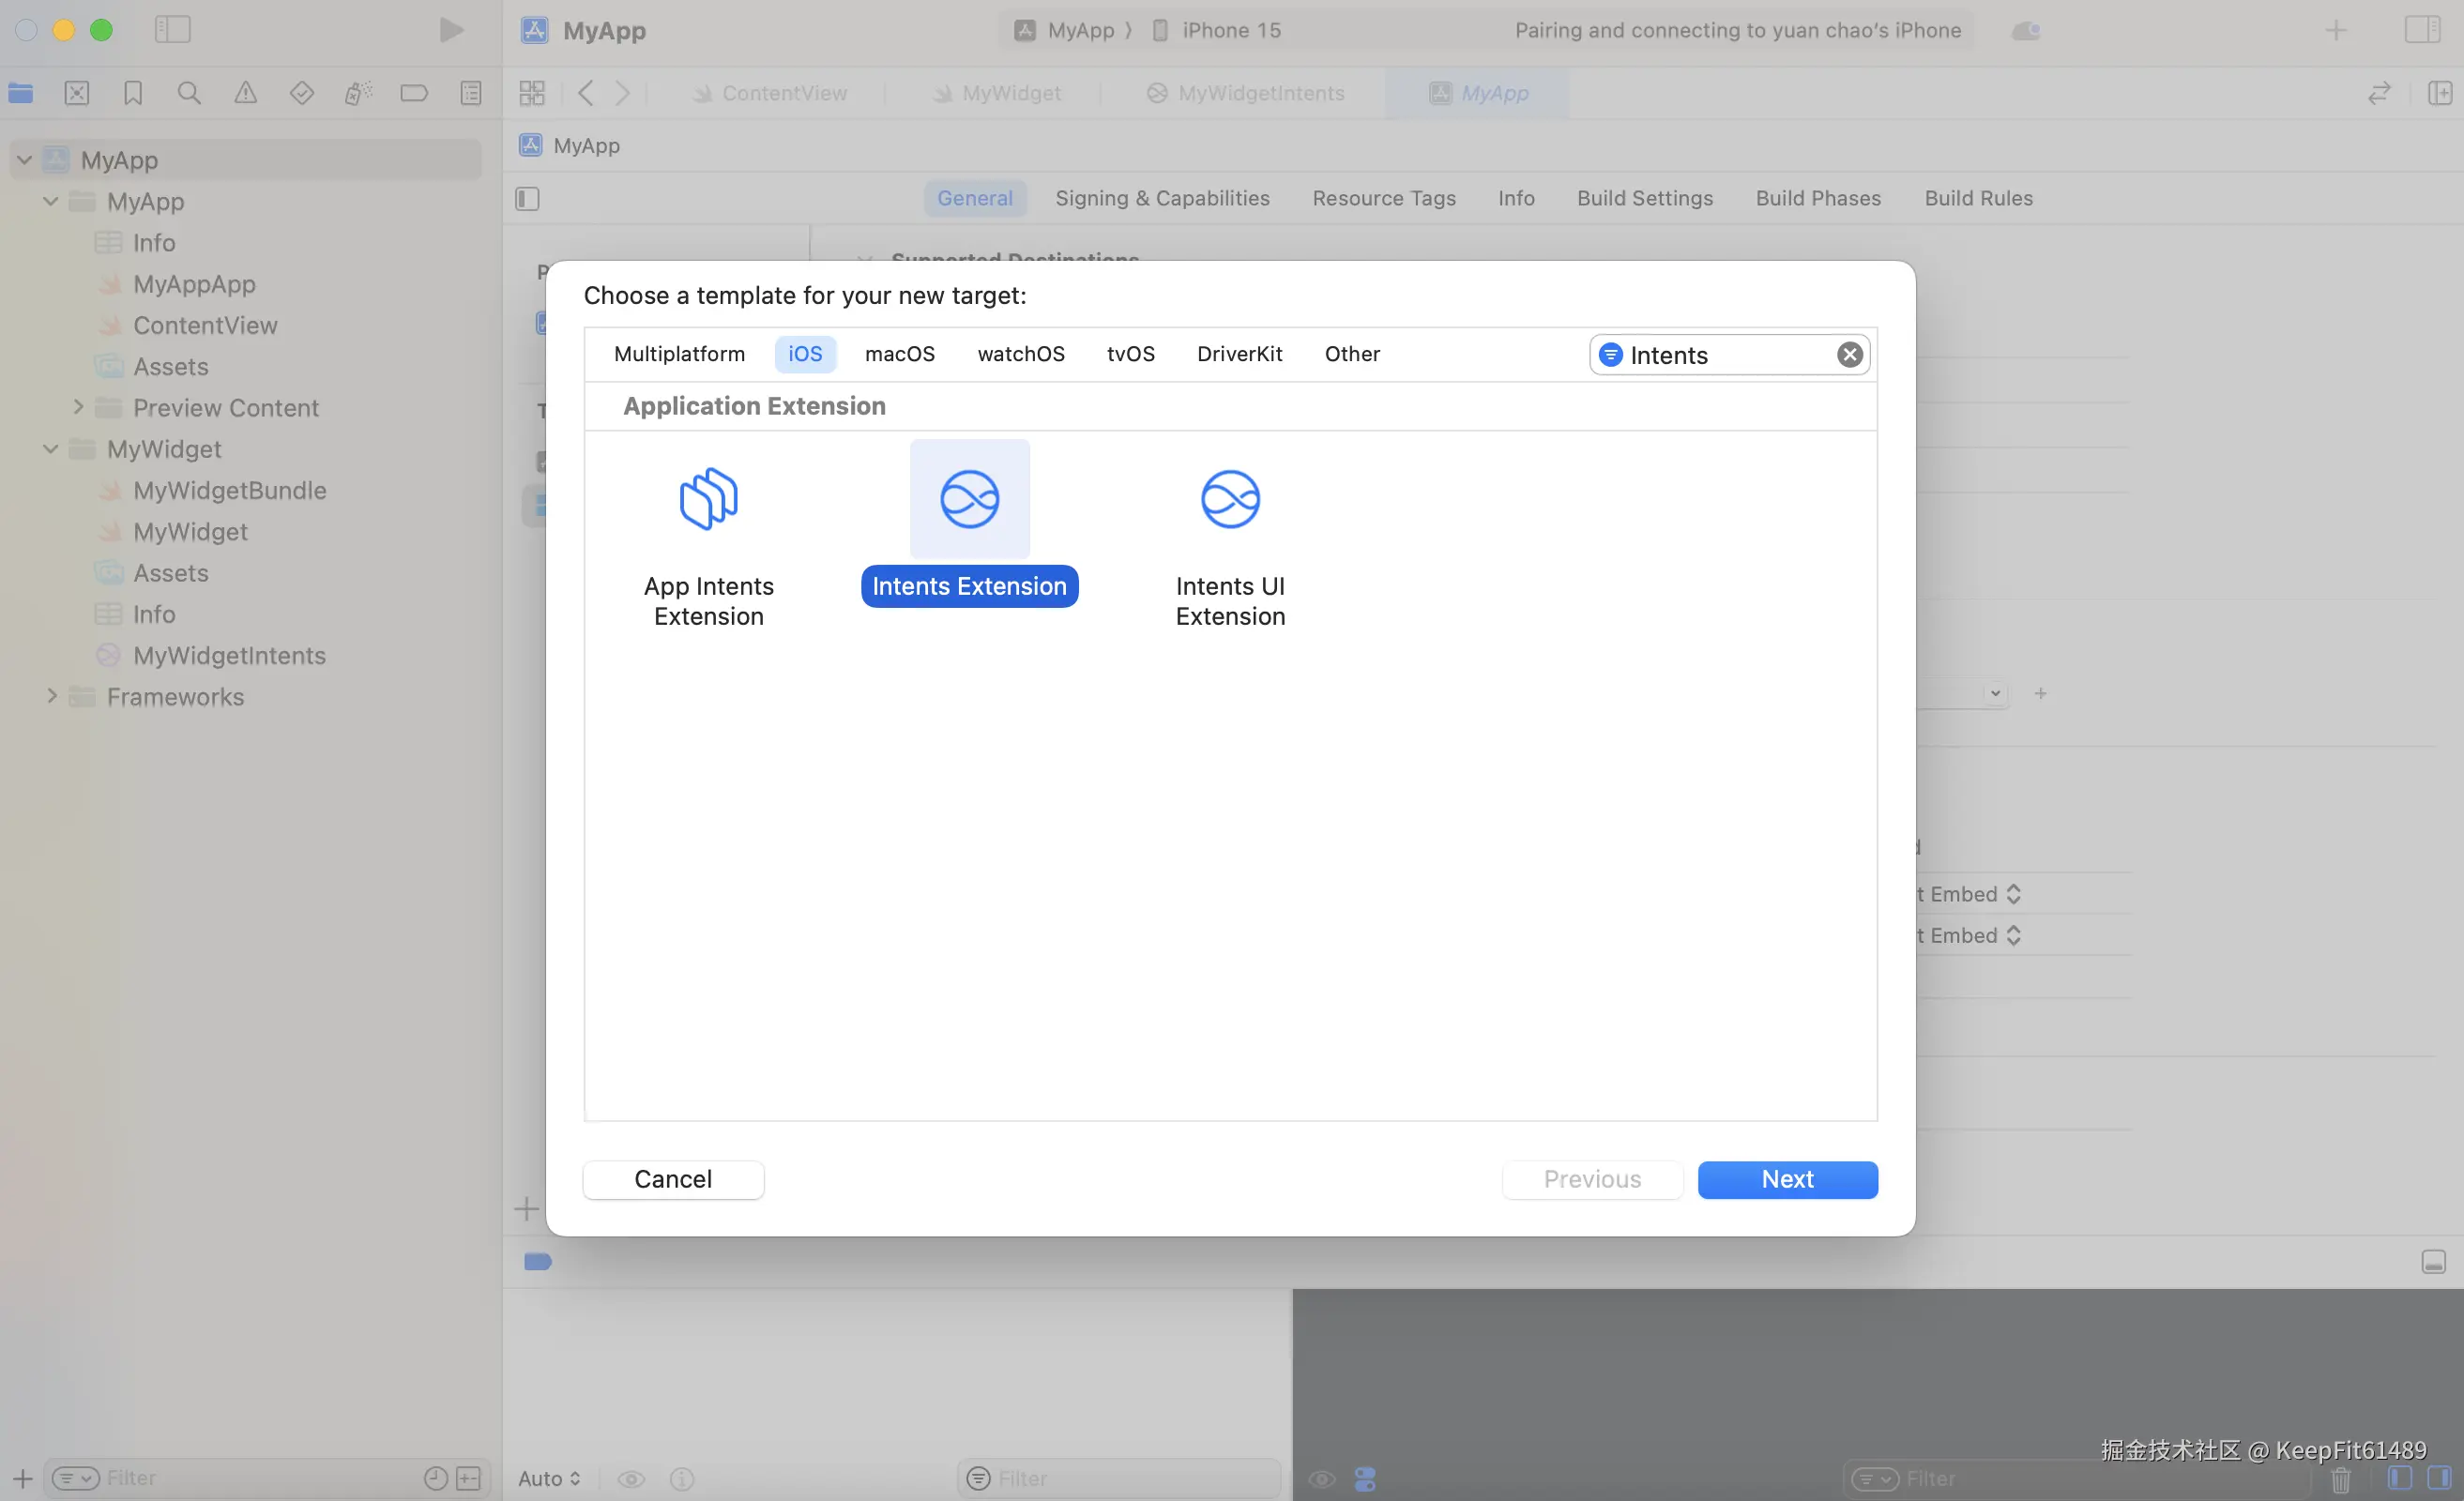
Task: Open the Auto variables scope selector
Action: coord(548,1478)
